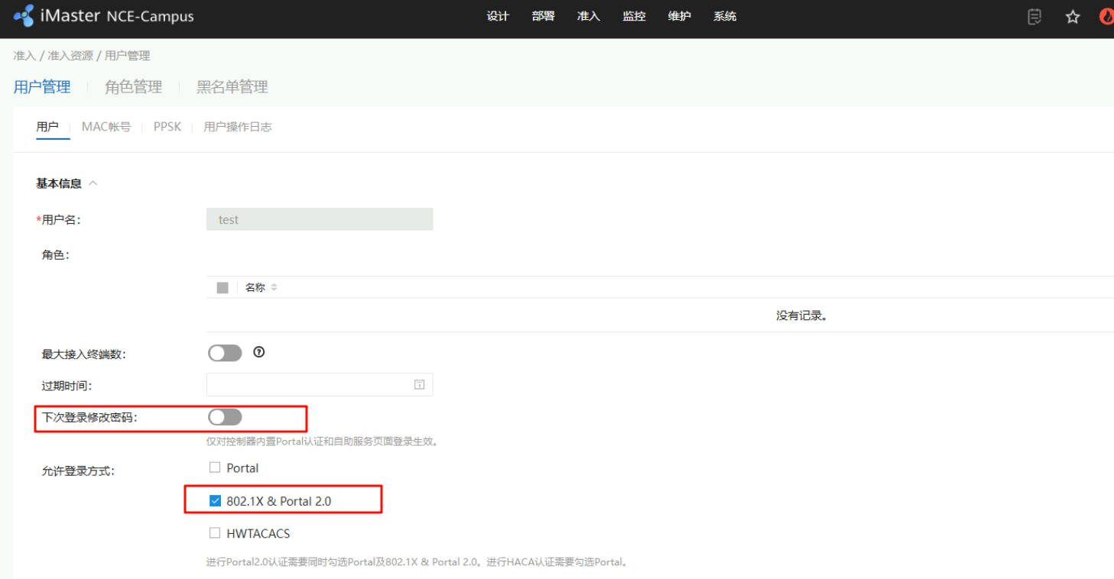Screen dimensions: 1114x579
Task: Click help icon beside 最大接入终端数
Action: 259,352
